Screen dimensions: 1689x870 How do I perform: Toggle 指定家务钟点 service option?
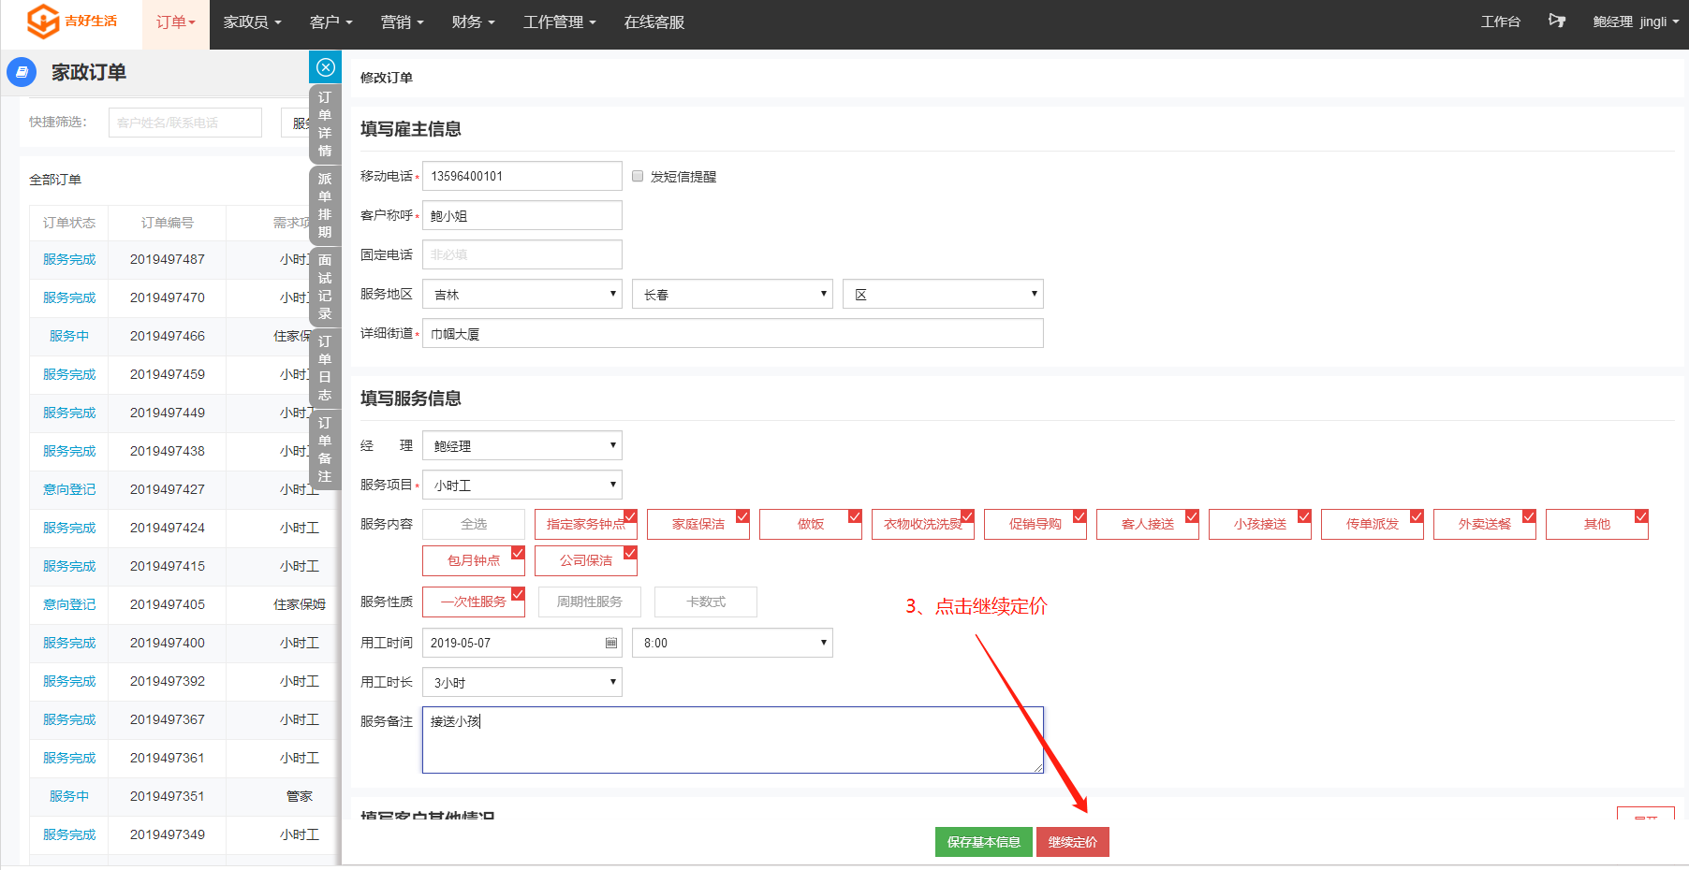586,524
